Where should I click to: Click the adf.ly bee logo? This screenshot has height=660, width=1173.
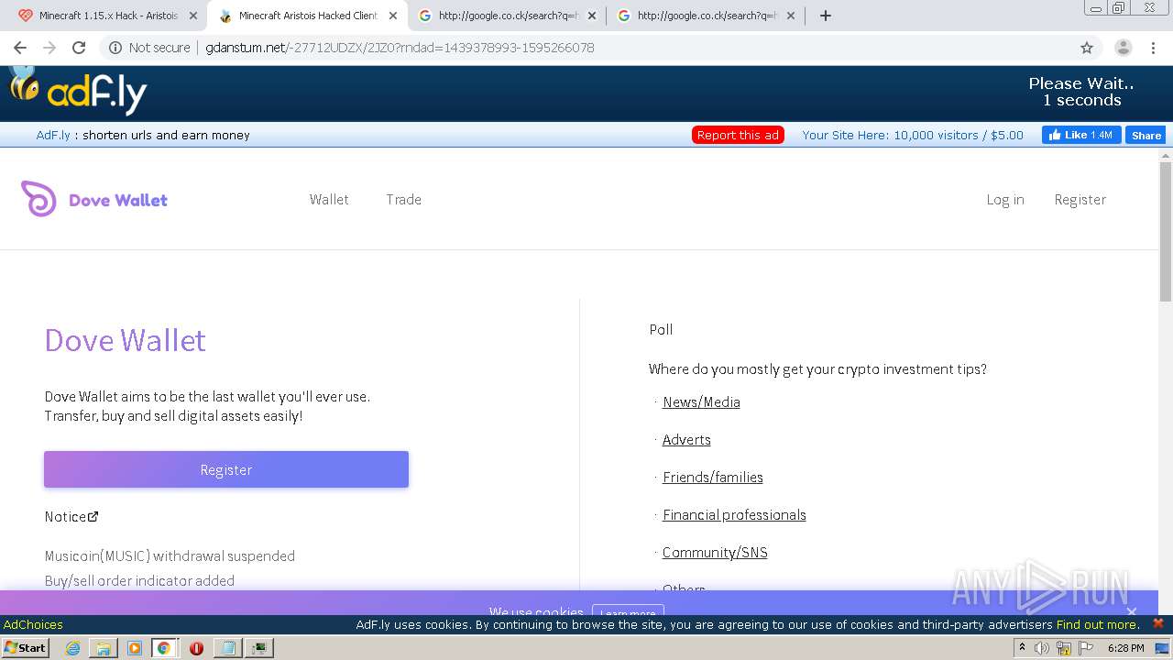click(78, 90)
